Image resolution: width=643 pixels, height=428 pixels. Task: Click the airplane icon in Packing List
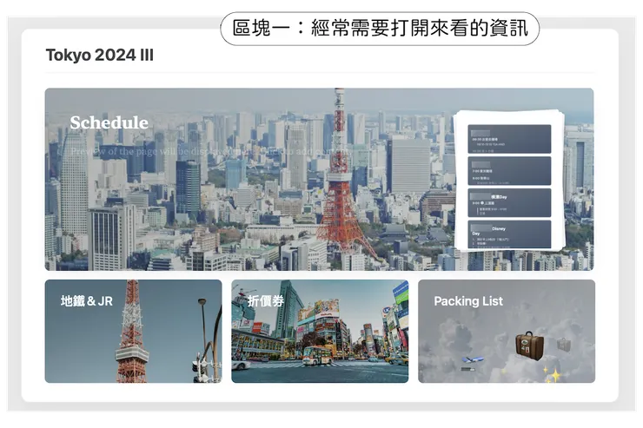(473, 359)
